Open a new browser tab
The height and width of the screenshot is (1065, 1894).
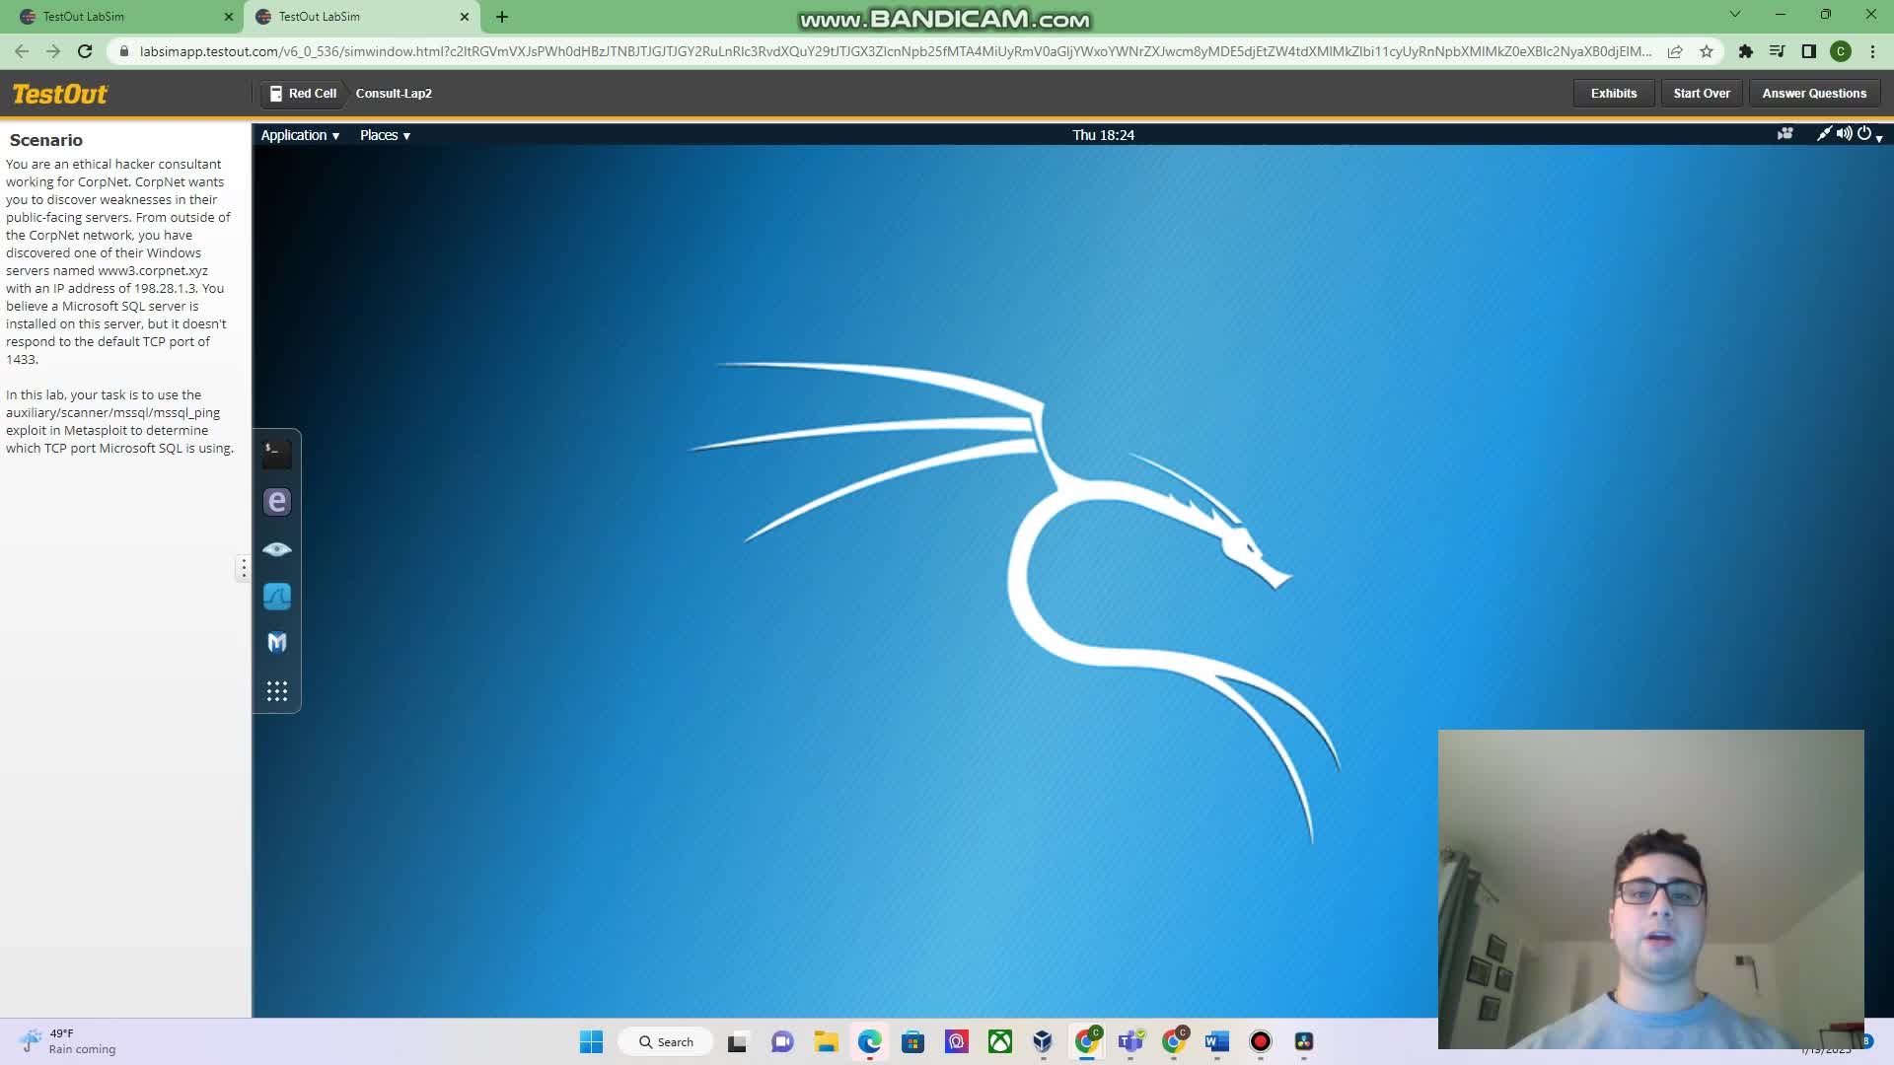(x=502, y=17)
